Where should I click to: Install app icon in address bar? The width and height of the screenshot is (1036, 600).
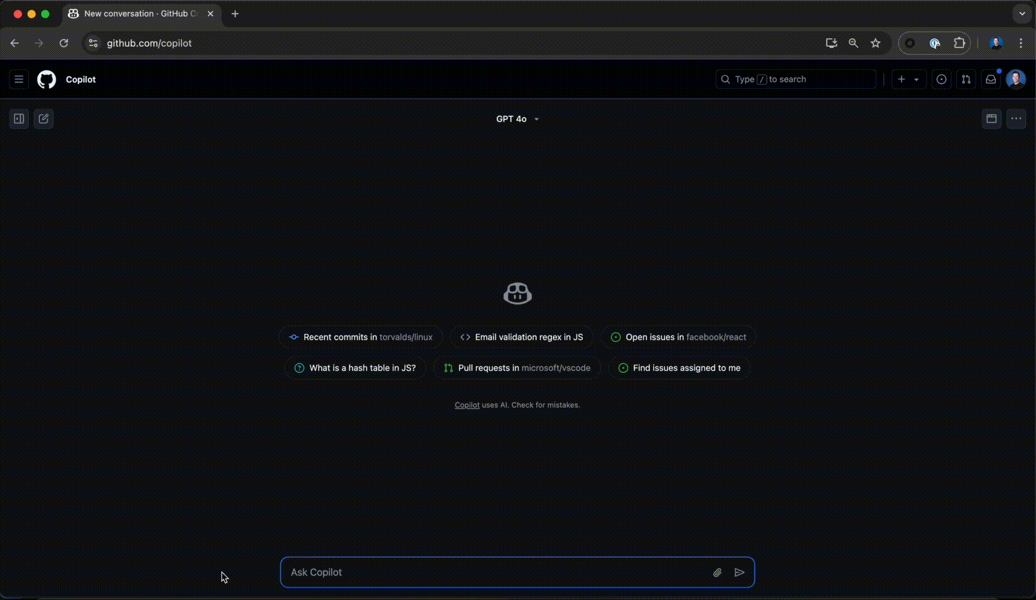(x=831, y=43)
